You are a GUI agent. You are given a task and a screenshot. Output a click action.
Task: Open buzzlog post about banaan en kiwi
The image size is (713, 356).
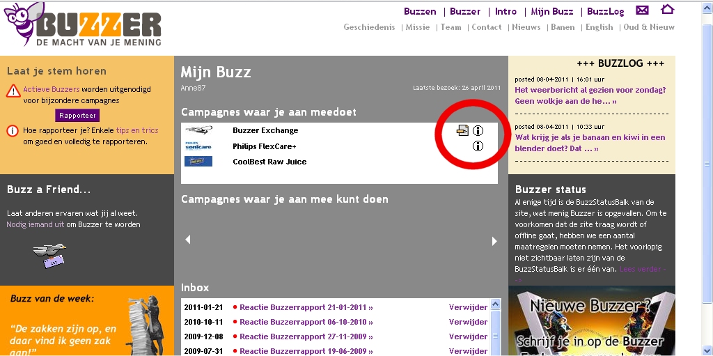coord(590,143)
